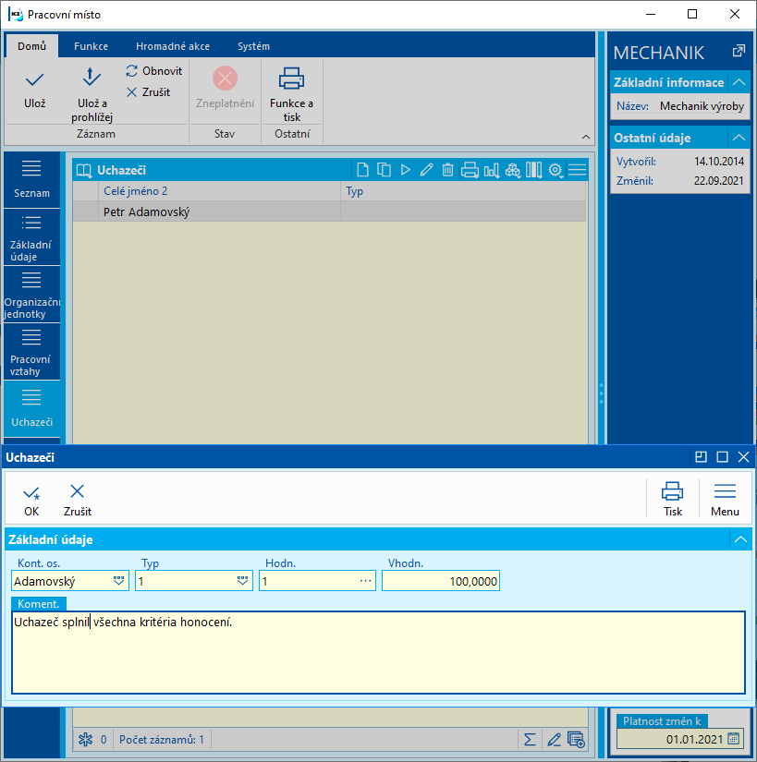The height and width of the screenshot is (762, 757).
Task: Click the Název value Mechanik výroby
Action: pos(702,106)
